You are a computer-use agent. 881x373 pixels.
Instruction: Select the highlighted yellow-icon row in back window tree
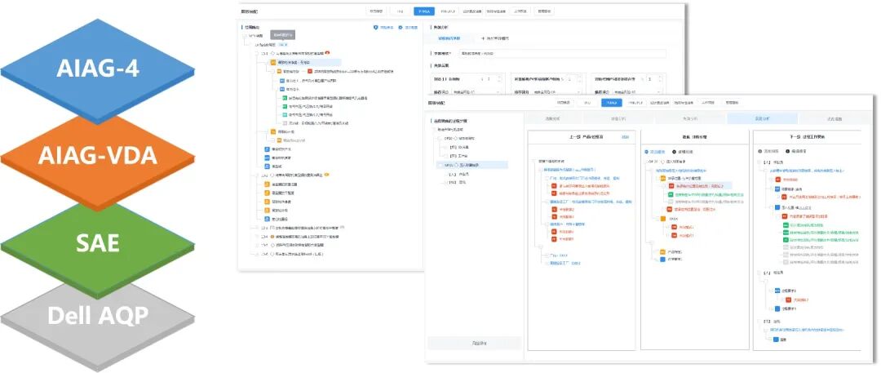305,63
